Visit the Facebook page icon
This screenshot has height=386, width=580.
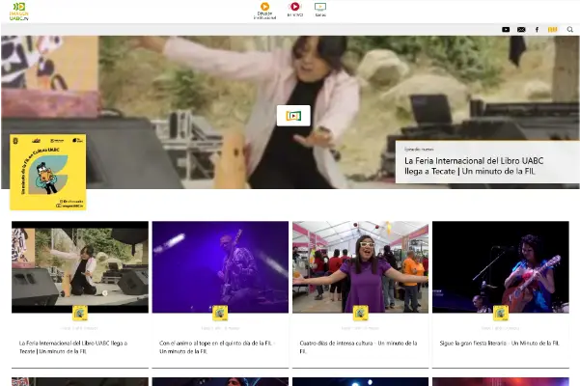(x=537, y=30)
